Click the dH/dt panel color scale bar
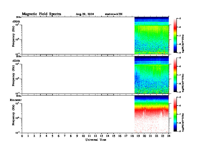 click(x=175, y=35)
